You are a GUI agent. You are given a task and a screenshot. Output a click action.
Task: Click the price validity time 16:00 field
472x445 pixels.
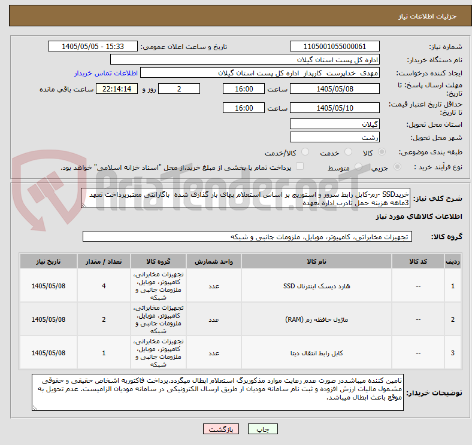(x=244, y=108)
